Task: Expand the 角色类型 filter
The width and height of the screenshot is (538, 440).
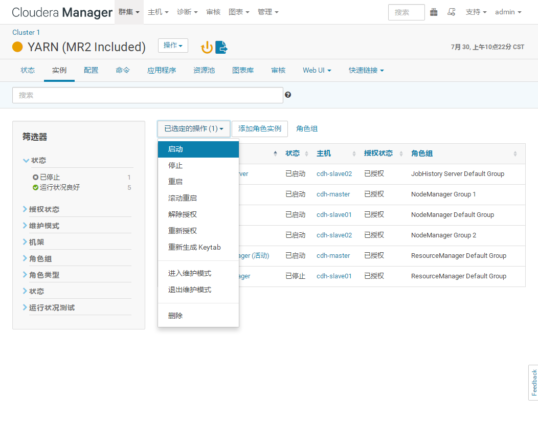Action: [41, 275]
